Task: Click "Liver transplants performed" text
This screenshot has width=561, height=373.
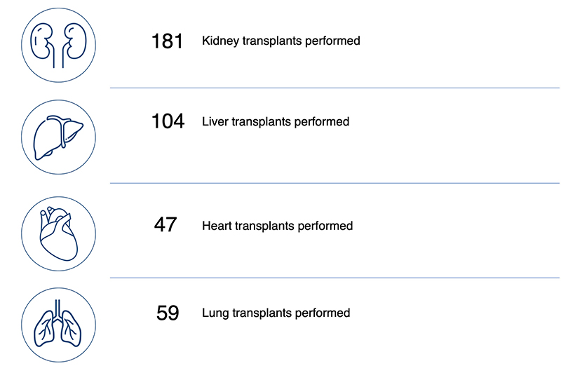Action: pos(275,122)
